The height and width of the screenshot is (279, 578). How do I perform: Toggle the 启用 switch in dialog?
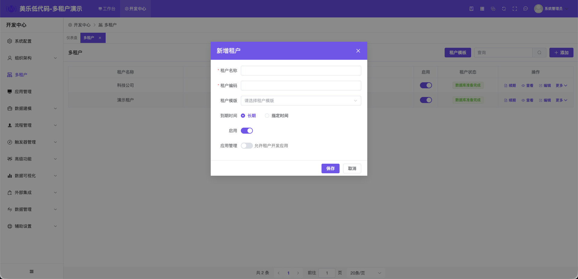(247, 131)
